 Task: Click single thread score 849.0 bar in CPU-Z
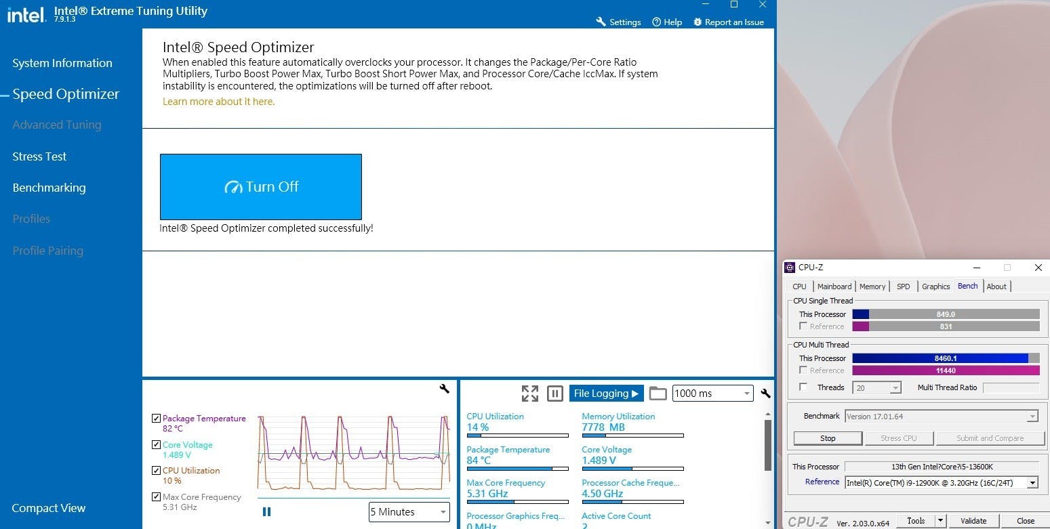[946, 314]
